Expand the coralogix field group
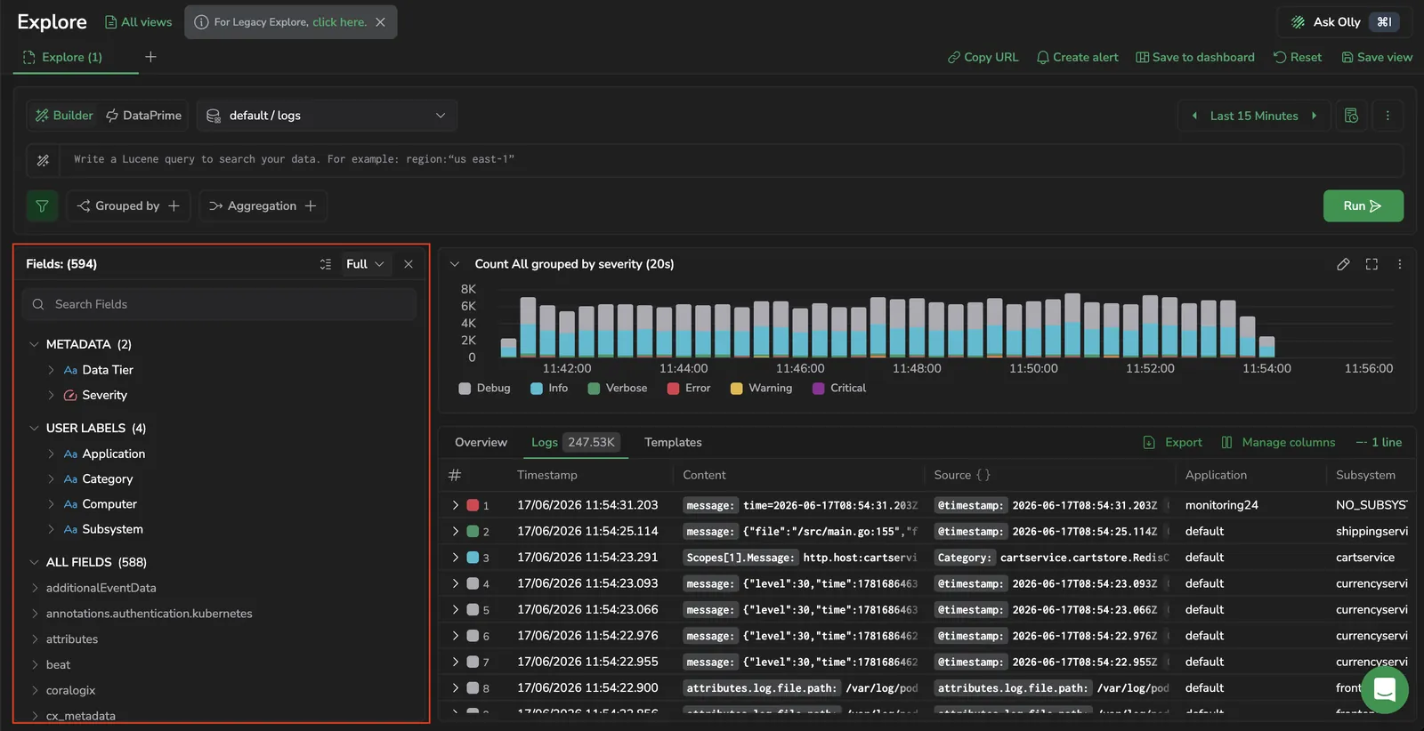1424x731 pixels. tap(35, 690)
